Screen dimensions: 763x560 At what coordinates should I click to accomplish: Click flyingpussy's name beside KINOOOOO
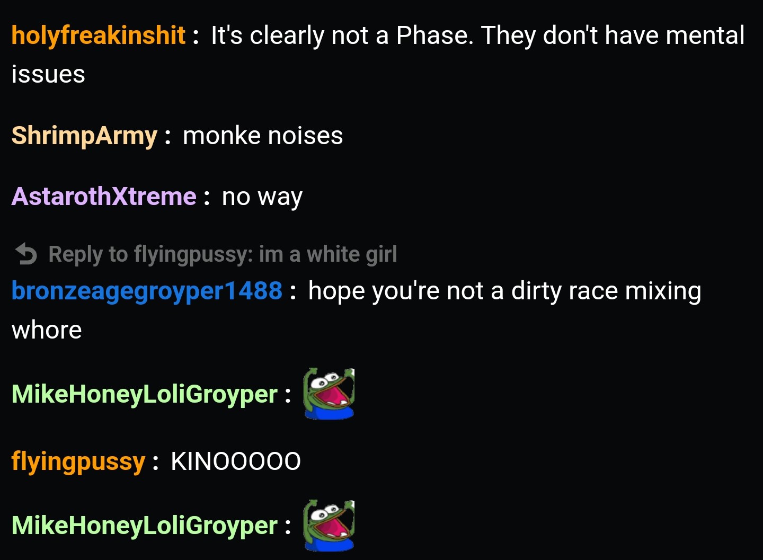78,461
